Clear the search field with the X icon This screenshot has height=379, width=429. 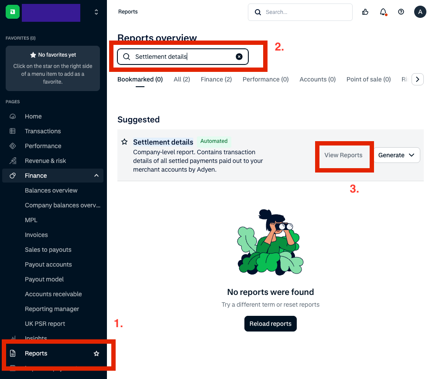point(239,56)
